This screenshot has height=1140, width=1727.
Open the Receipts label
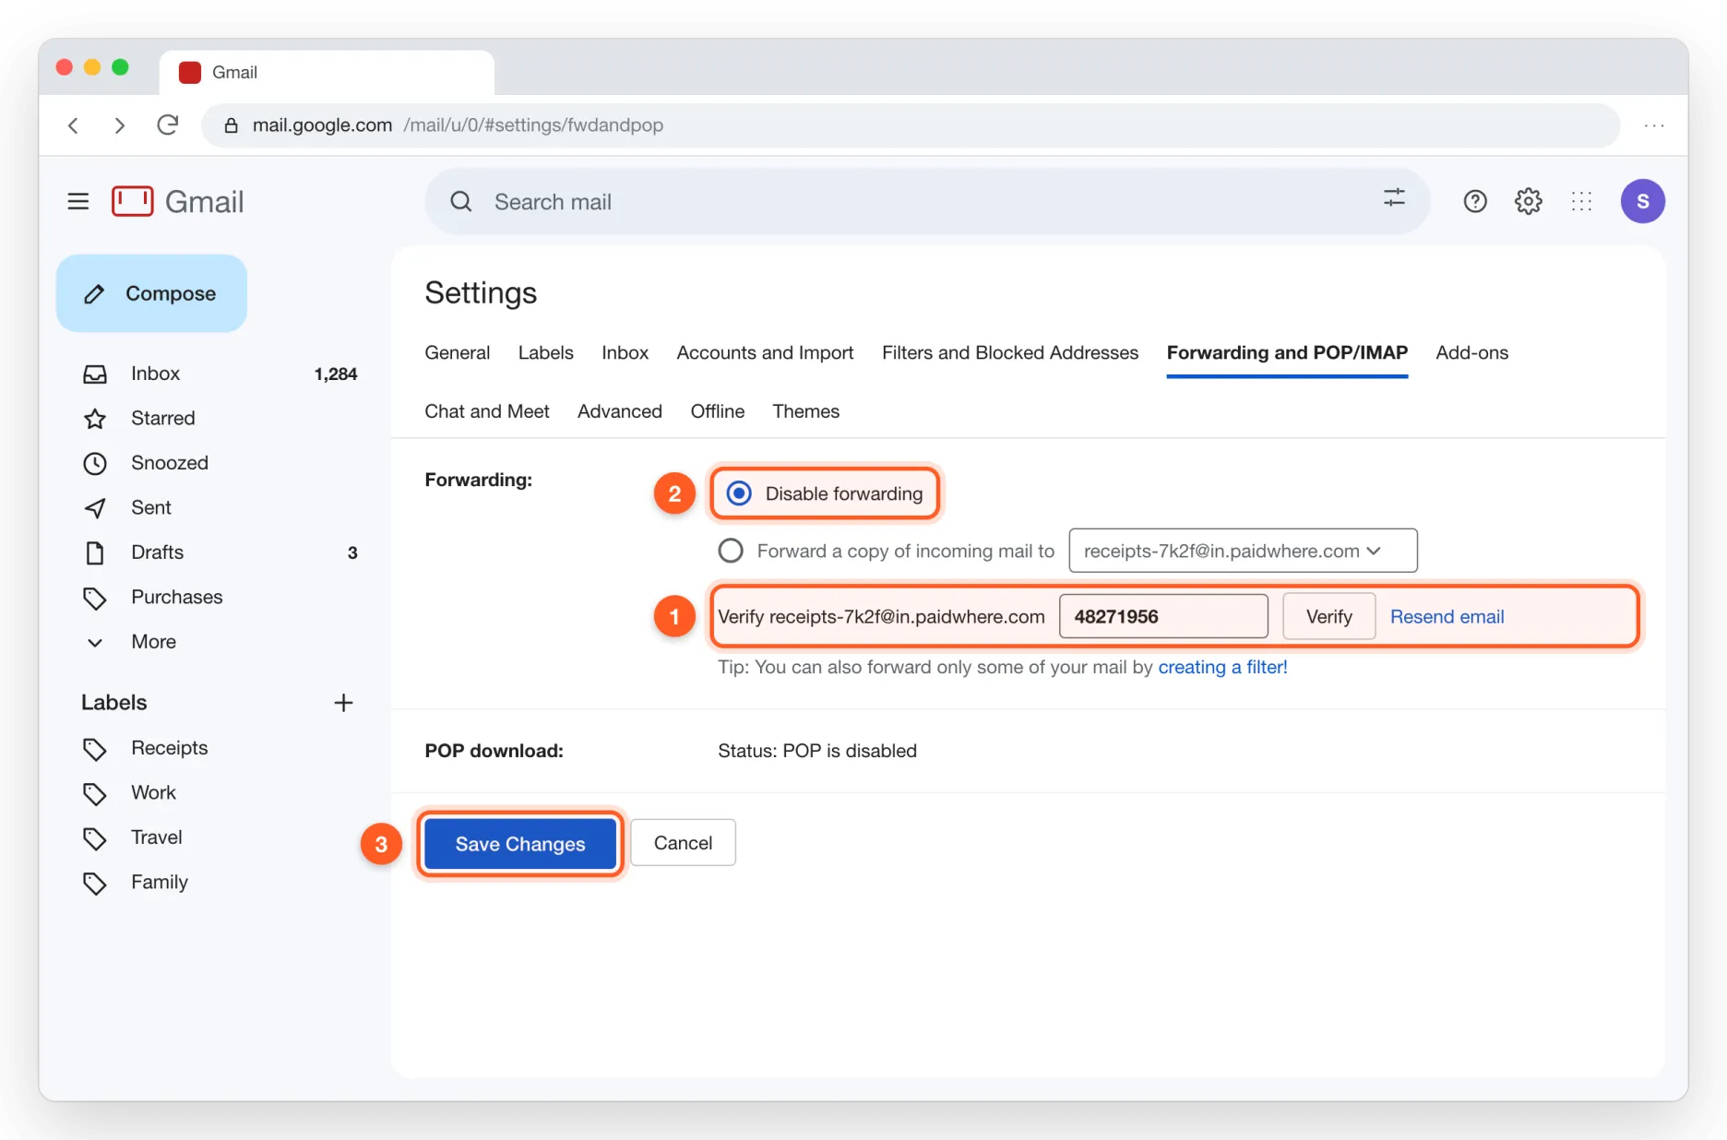pyautogui.click(x=169, y=748)
